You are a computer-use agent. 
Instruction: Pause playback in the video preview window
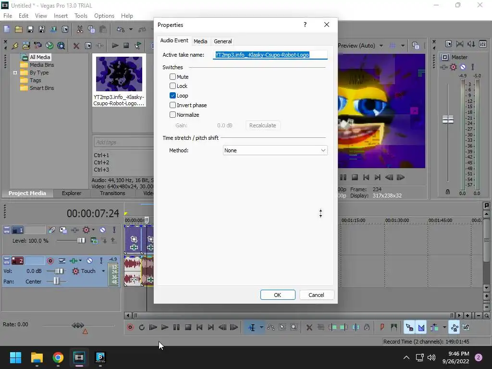(x=343, y=177)
